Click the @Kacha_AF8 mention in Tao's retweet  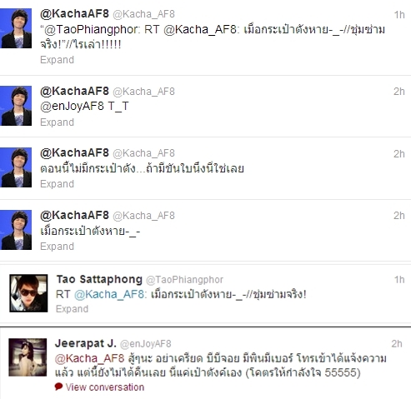109,294
